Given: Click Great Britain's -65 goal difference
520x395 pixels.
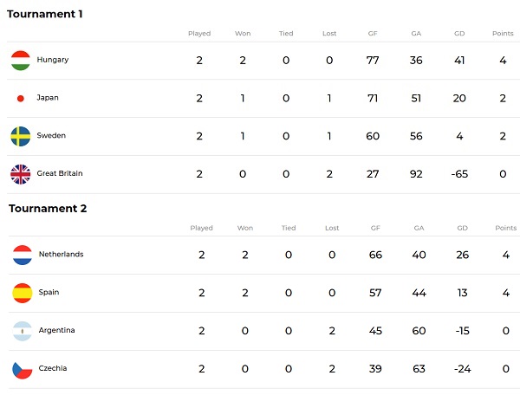Looking at the screenshot, I should [x=458, y=174].
